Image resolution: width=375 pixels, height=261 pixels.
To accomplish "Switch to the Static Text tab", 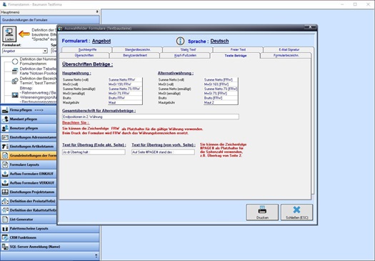I will 188,49.
